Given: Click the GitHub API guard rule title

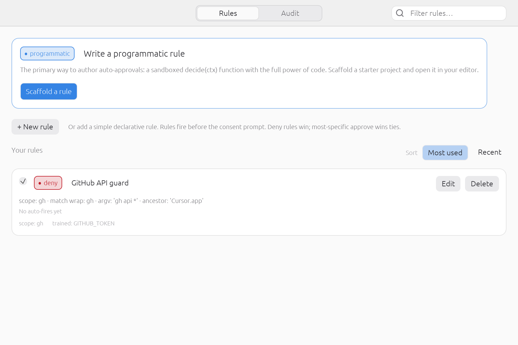Looking at the screenshot, I should [x=100, y=183].
